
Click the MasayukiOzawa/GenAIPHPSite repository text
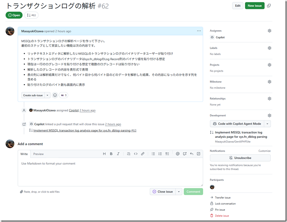233,142
